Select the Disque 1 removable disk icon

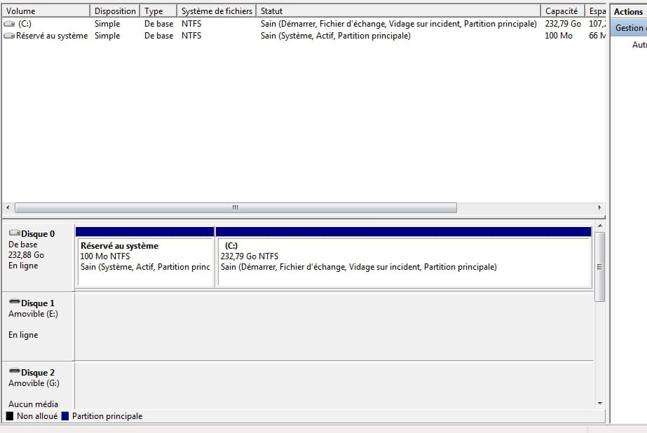pyautogui.click(x=14, y=303)
